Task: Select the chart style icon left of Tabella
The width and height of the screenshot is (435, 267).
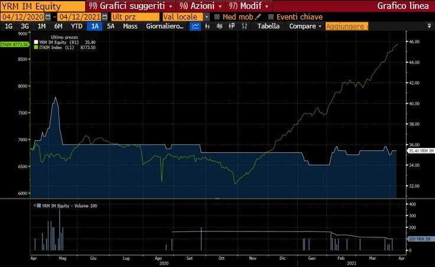Action: point(245,26)
